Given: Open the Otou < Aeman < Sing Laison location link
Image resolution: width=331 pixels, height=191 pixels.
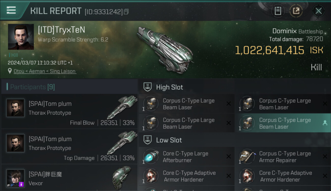Looking at the screenshot, I should [x=45, y=71].
